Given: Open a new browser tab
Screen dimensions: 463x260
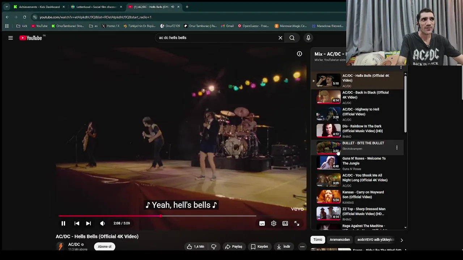Looking at the screenshot, I should pos(187,7).
